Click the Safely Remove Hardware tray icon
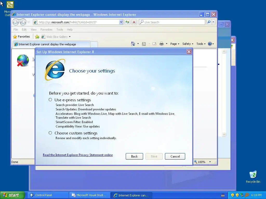 242,195
